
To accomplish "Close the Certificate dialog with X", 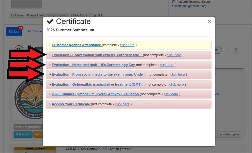I will point(209,21).
